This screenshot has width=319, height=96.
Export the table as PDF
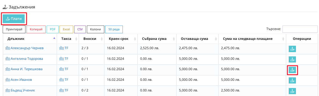click(x=53, y=29)
